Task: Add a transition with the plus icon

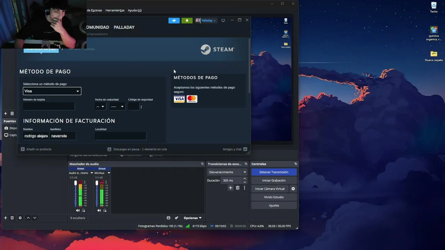Action: click(x=230, y=188)
